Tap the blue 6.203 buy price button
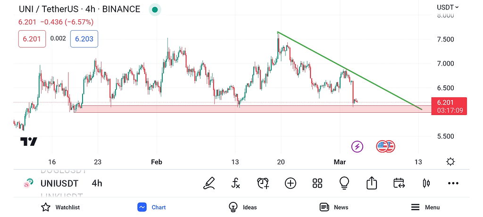Image resolution: width=483 pixels, height=217 pixels. (84, 39)
